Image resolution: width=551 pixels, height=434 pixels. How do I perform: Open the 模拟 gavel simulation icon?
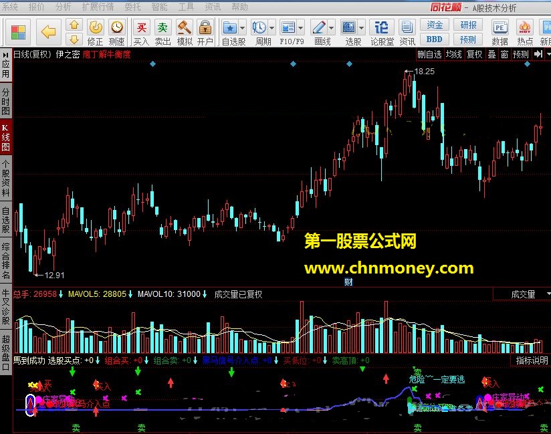coord(184,32)
